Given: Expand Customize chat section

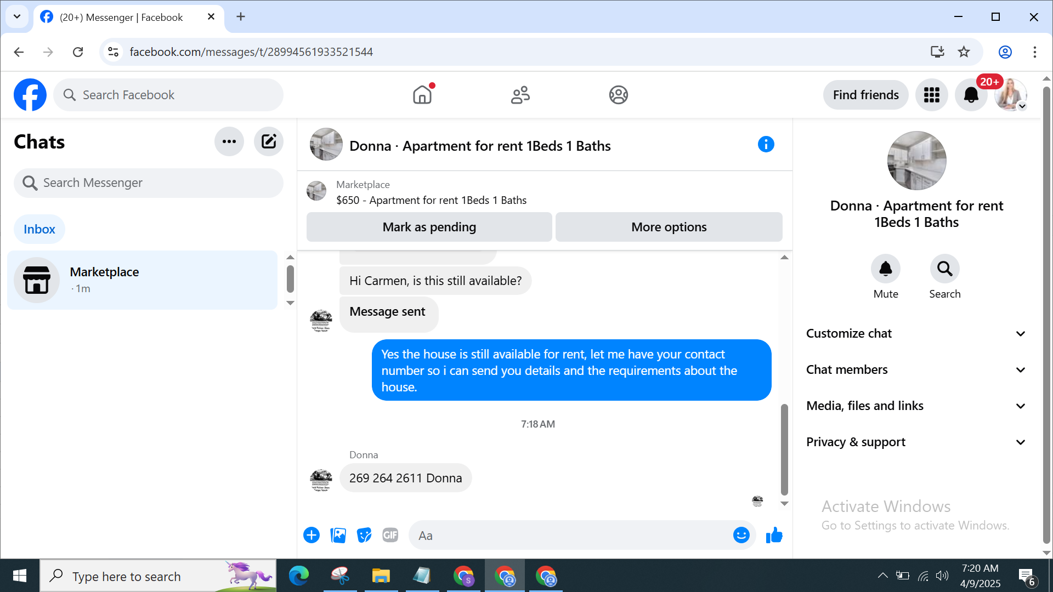Looking at the screenshot, I should point(916,333).
